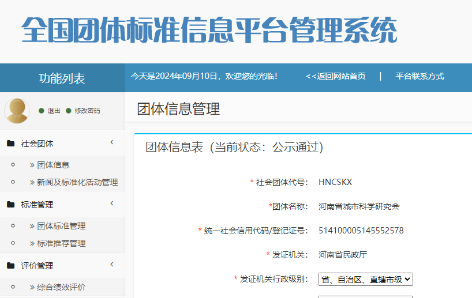This screenshot has height=298, width=472.
Task: Click the code value HNCSKX
Action: tap(335, 182)
